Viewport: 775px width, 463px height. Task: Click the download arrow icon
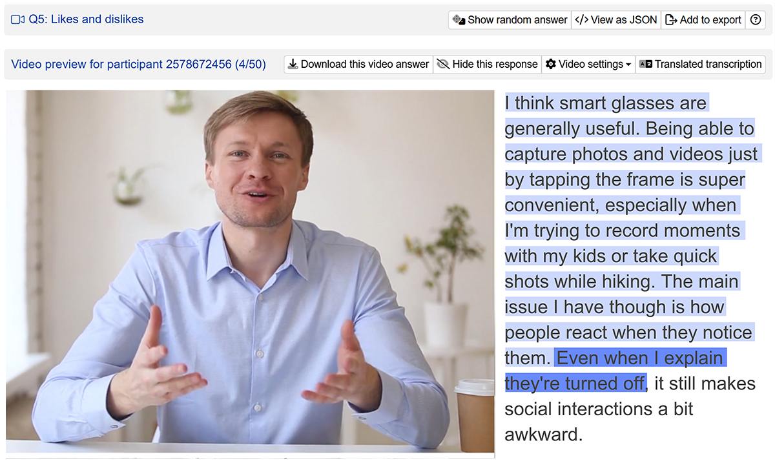tap(293, 64)
